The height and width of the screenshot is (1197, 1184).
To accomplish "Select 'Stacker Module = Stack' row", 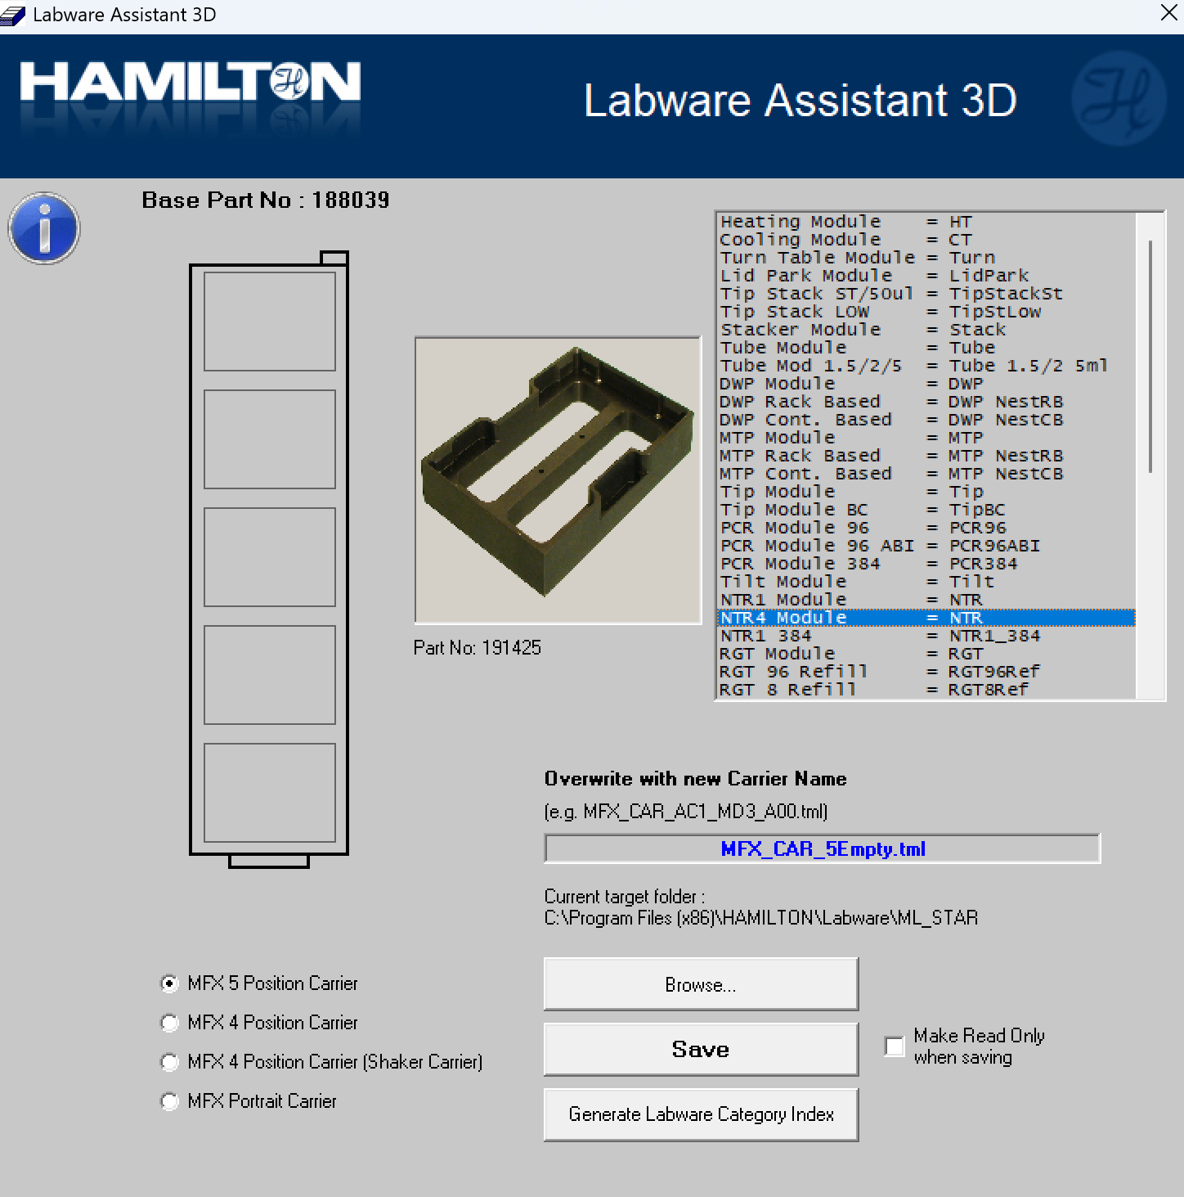I will click(926, 330).
